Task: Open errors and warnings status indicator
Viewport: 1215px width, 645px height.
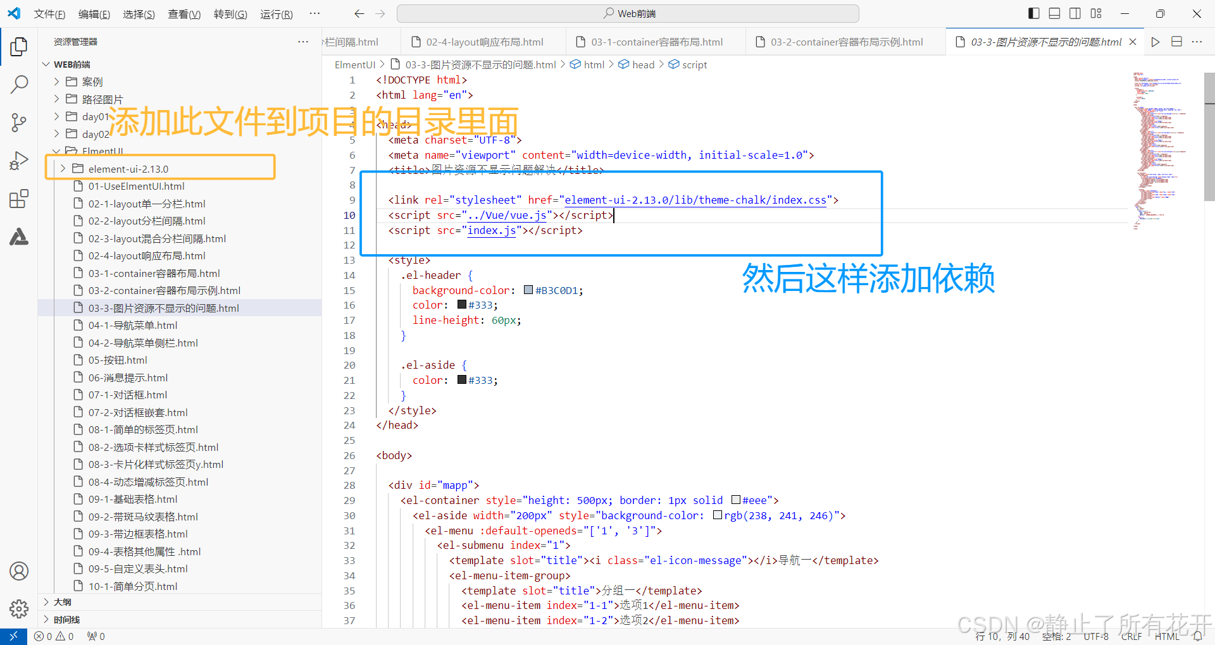Action: point(54,636)
